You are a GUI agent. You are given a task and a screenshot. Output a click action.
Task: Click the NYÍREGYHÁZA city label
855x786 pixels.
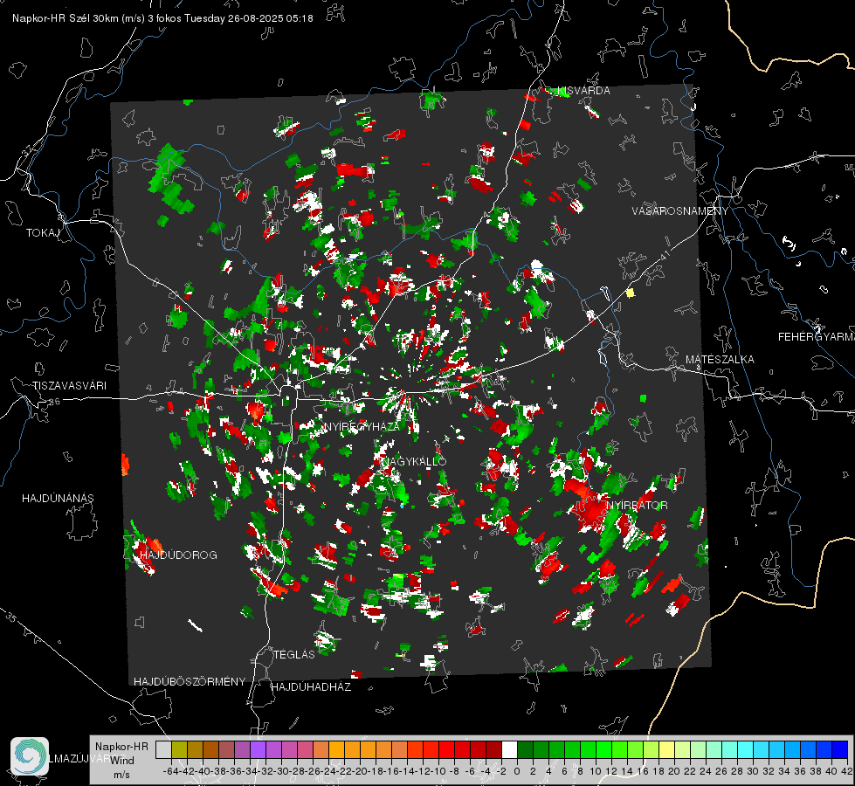361,426
